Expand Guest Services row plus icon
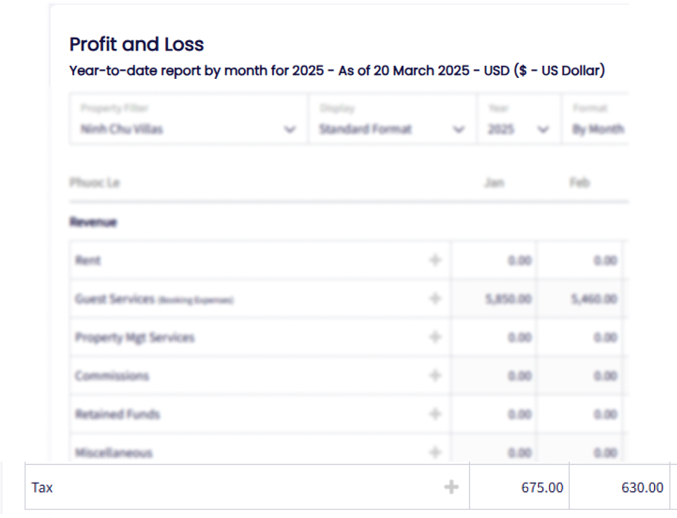The height and width of the screenshot is (518, 677). [435, 298]
